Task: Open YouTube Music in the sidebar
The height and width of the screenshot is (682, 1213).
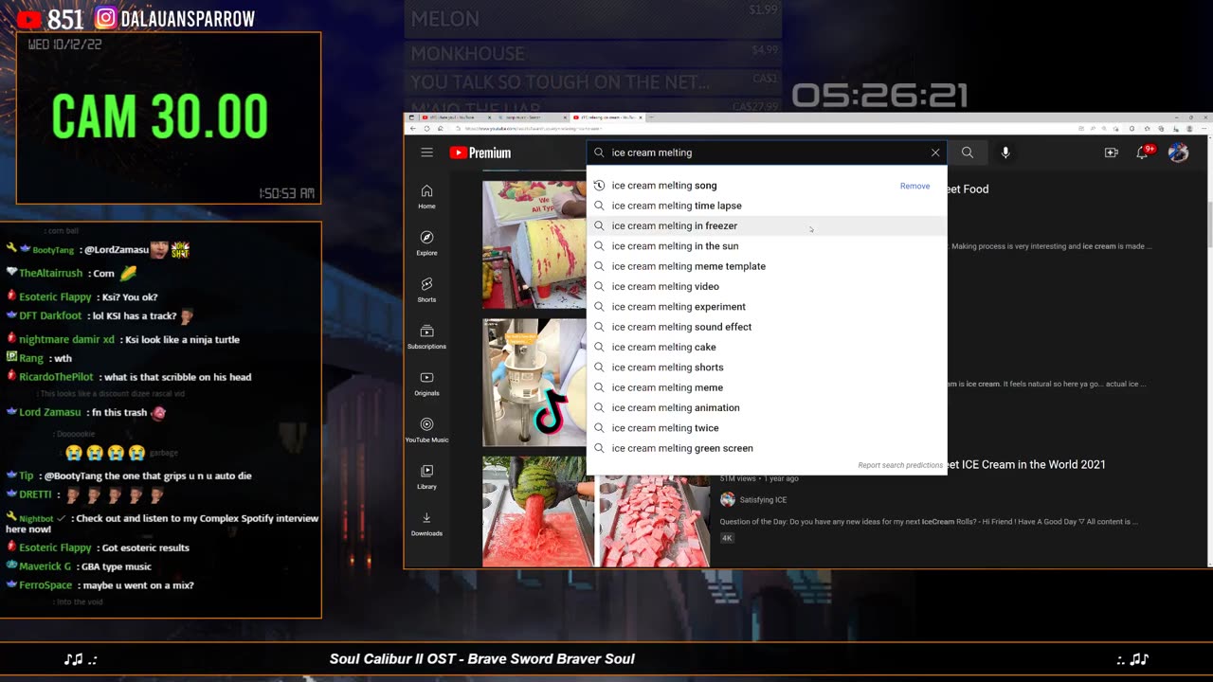Action: click(x=427, y=430)
